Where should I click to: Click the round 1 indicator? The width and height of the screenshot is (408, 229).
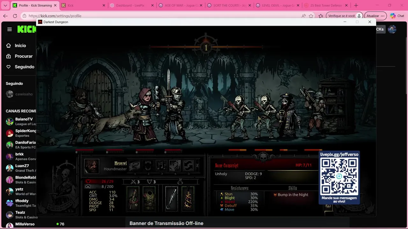tap(206, 48)
